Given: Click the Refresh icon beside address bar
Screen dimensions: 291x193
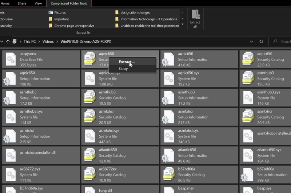Looking at the screenshot, I should point(261,41).
